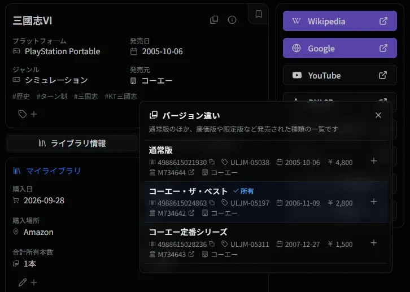410x292 pixels.
Task: Click the 通常版 version title
Action: tap(161, 150)
